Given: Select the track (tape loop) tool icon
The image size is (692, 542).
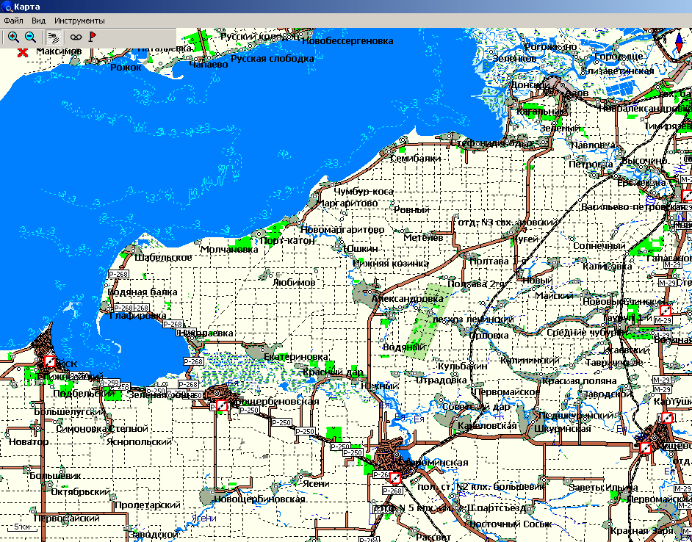Looking at the screenshot, I should pos(76,37).
